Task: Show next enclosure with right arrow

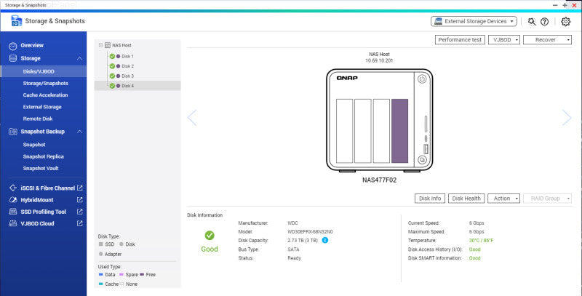Action: coord(567,118)
